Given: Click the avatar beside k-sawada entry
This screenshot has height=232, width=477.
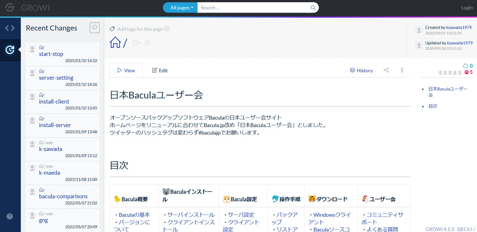Looking at the screenshot, I should 32,144.
